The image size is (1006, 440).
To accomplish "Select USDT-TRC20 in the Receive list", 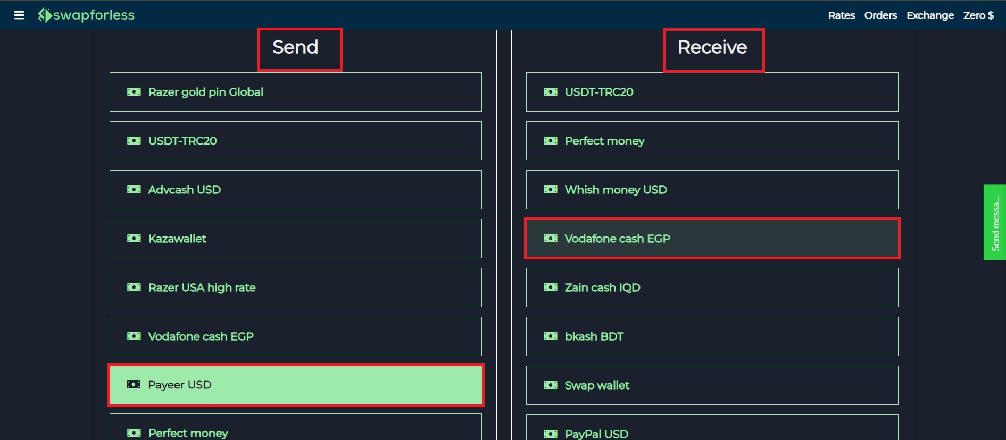I will tap(712, 92).
